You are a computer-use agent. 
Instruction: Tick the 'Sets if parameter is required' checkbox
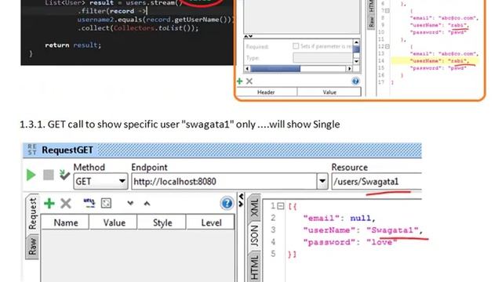(296, 46)
